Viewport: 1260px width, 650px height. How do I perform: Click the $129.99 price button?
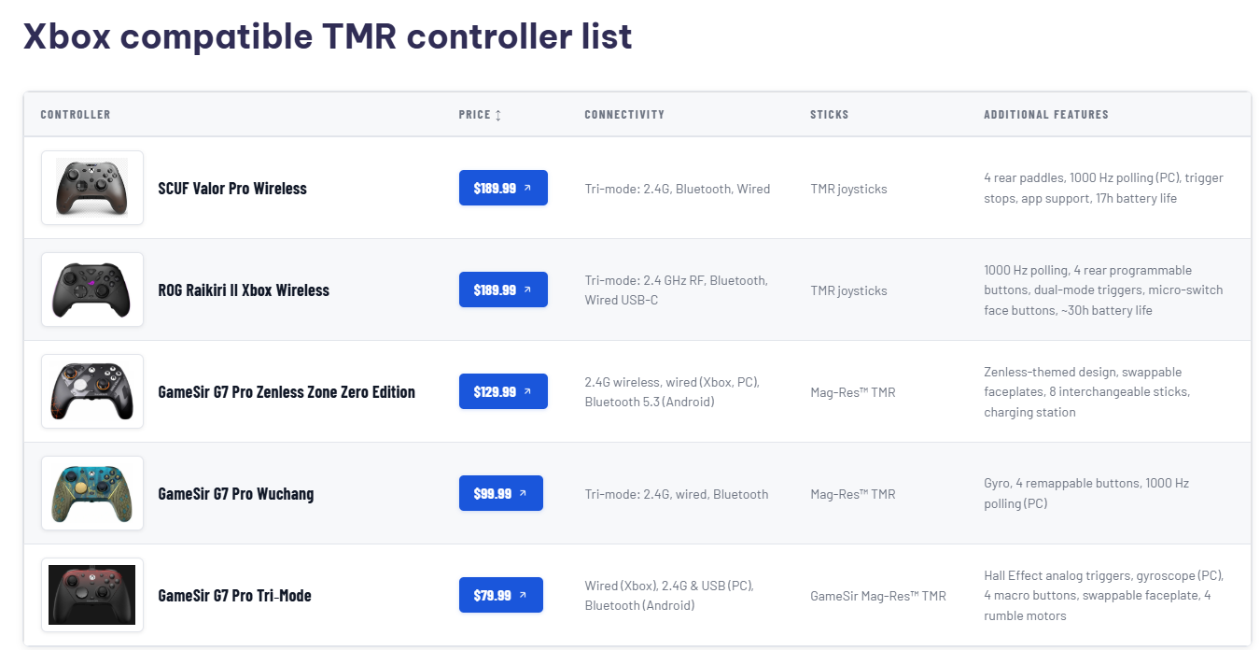503,391
